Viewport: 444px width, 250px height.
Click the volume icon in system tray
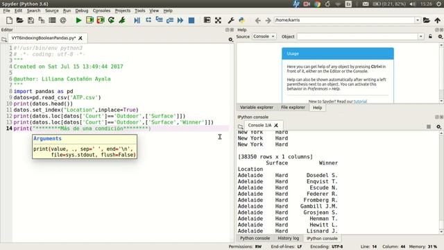point(413,4)
